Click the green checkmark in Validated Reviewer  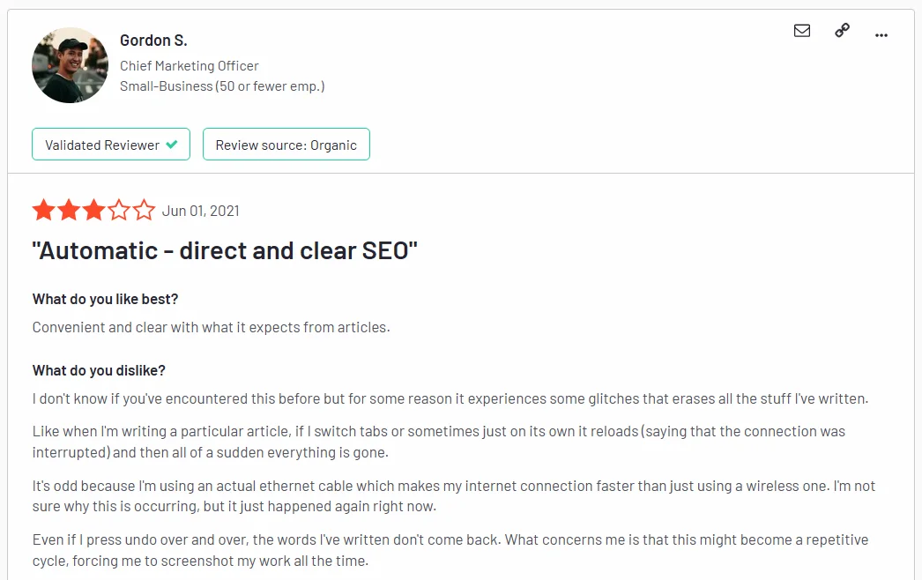click(x=172, y=145)
